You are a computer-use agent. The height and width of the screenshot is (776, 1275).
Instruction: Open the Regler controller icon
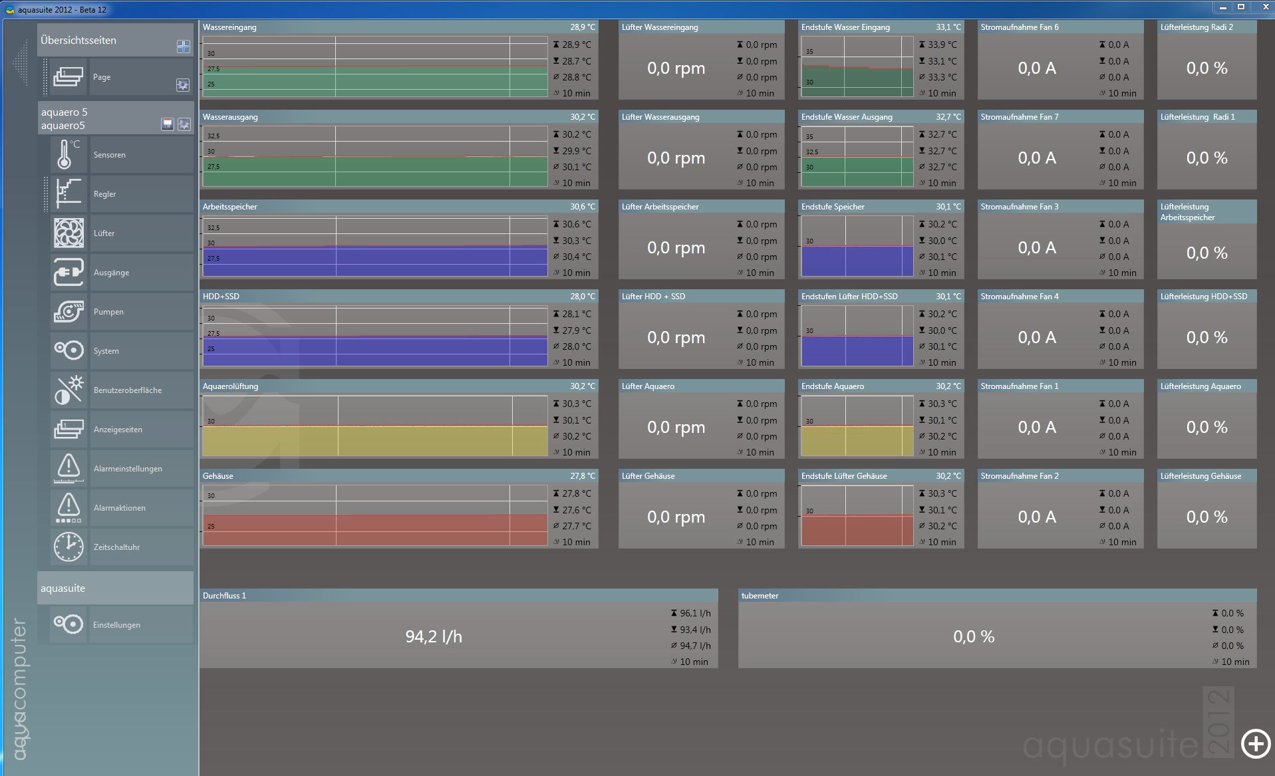tap(69, 194)
